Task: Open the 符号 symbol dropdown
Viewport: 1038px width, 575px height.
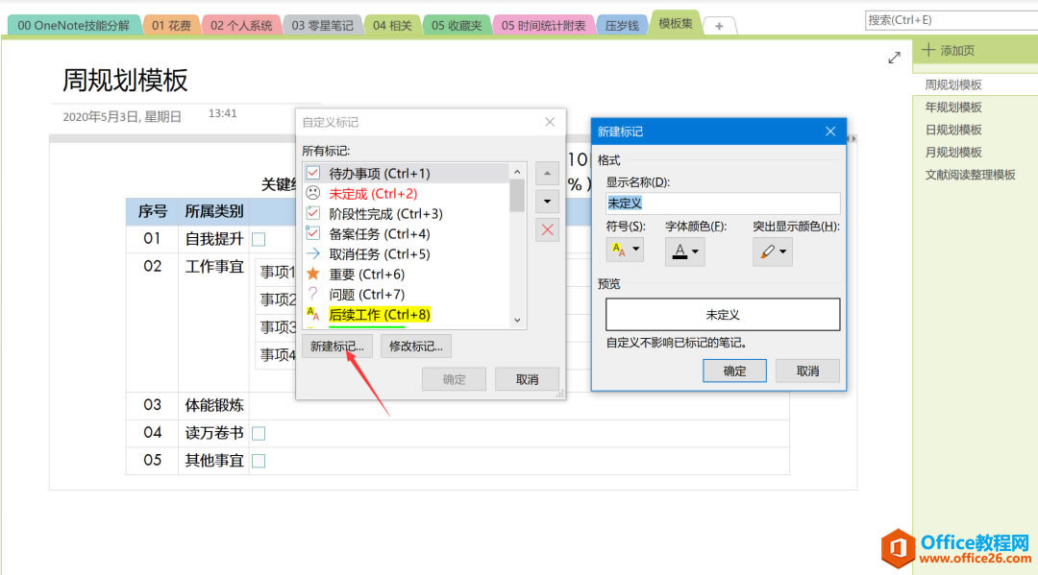Action: (635, 252)
